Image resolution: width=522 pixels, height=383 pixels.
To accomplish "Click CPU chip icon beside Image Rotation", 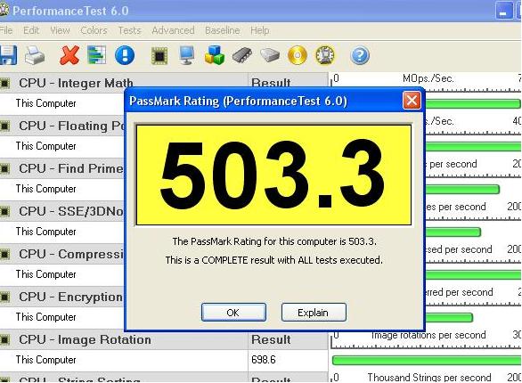I will (4, 340).
